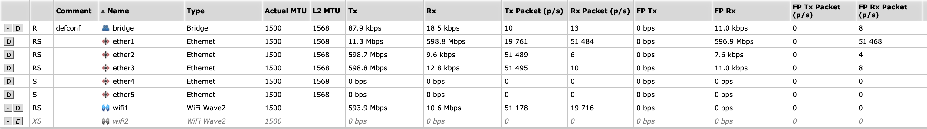The height and width of the screenshot is (129, 927).
Task: Remove the bridge using minus button
Action: [x=8, y=28]
